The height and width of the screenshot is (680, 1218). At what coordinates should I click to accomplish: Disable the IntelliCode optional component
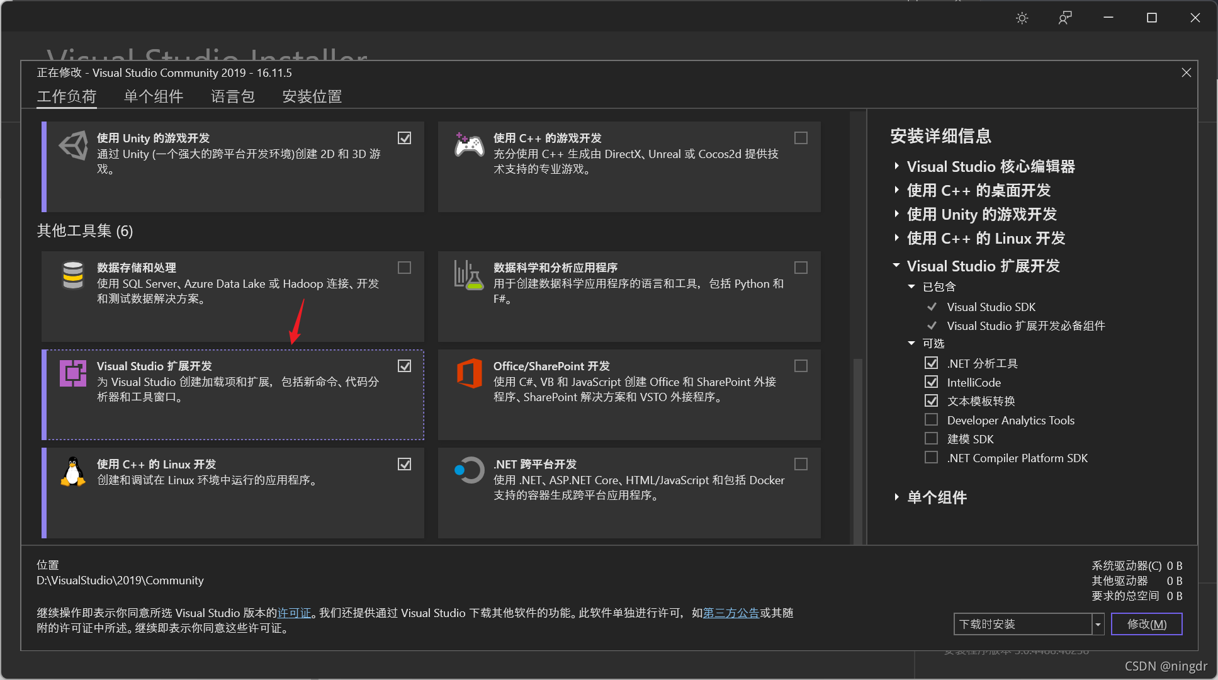(932, 382)
